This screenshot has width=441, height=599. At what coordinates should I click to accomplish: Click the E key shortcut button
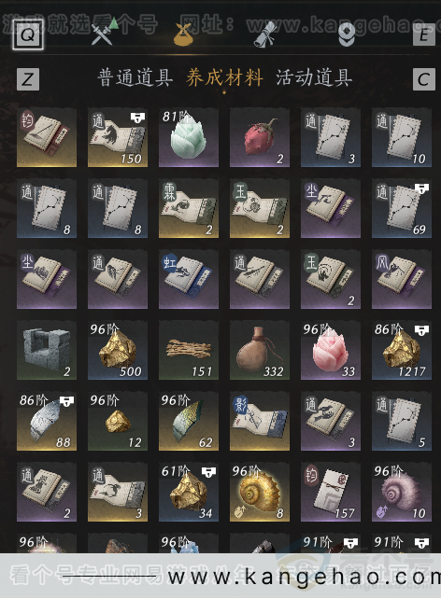point(424,35)
